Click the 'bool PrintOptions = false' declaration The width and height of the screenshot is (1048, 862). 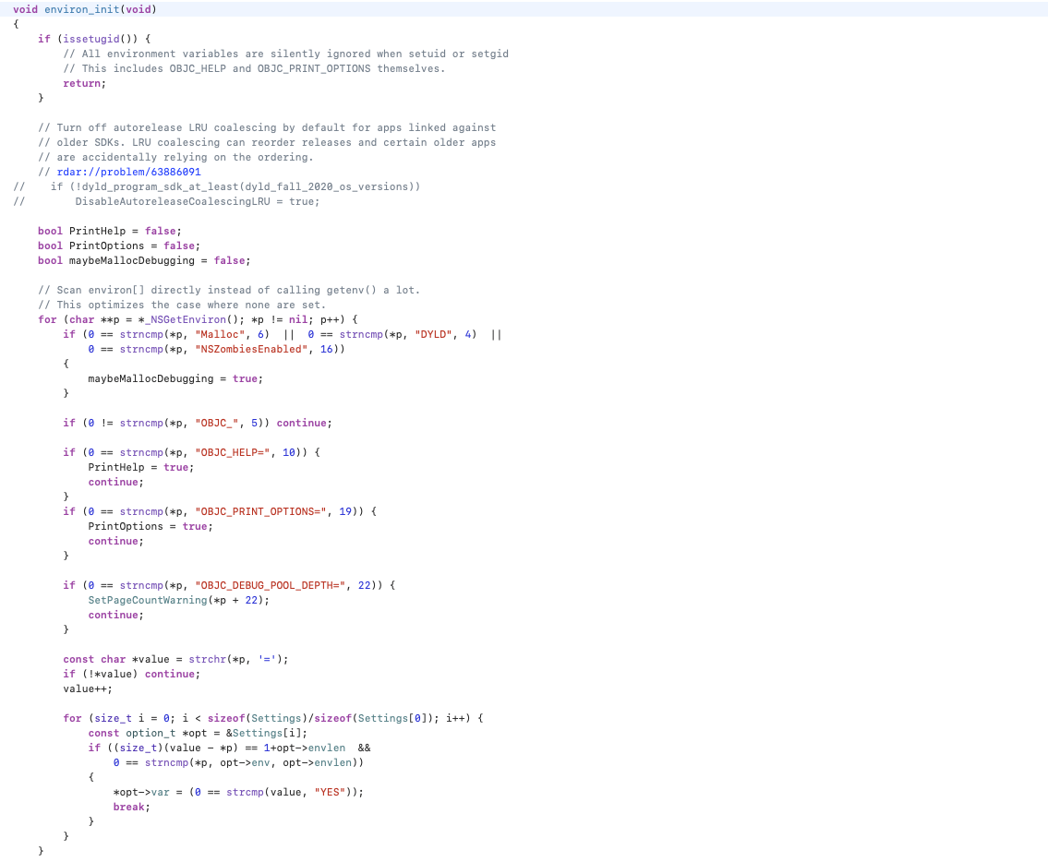click(119, 245)
